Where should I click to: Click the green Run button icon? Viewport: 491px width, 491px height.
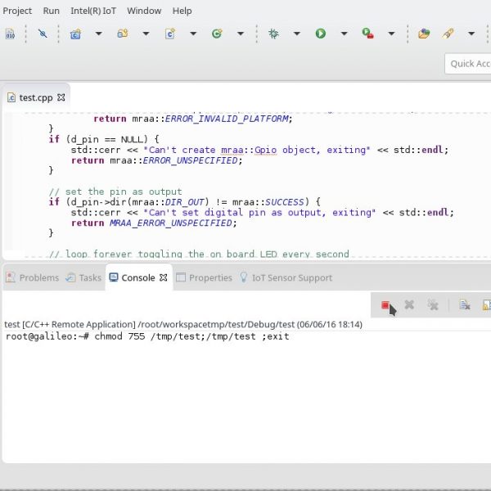[320, 34]
